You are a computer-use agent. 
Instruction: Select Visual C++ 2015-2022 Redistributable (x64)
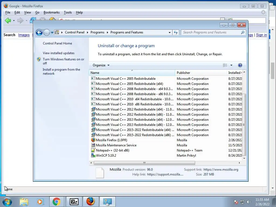135,130
